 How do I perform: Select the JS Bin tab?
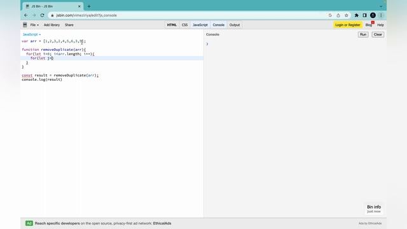tap(52, 6)
